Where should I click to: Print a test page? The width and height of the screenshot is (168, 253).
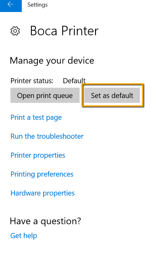tap(36, 118)
